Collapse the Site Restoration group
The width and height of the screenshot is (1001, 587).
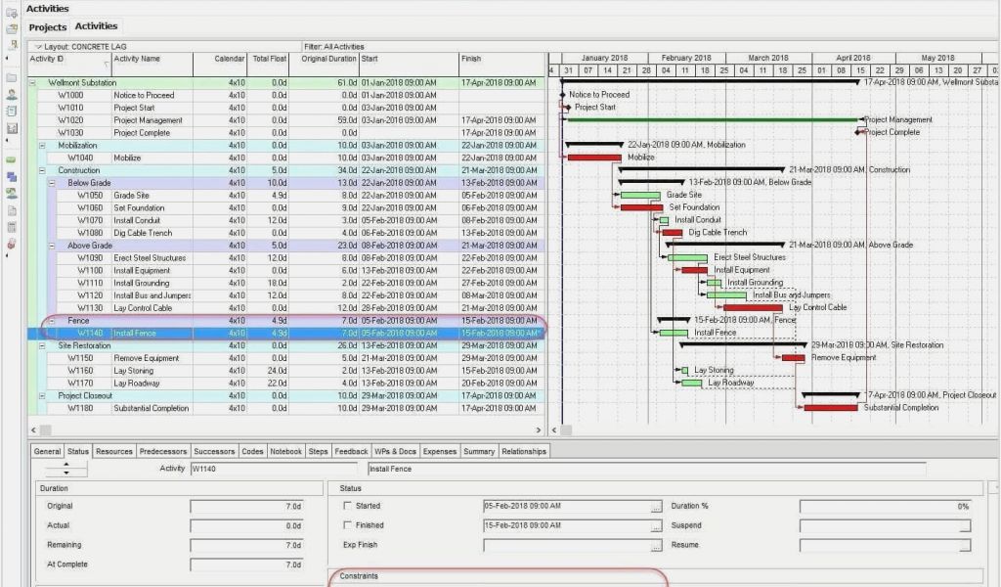(42, 345)
